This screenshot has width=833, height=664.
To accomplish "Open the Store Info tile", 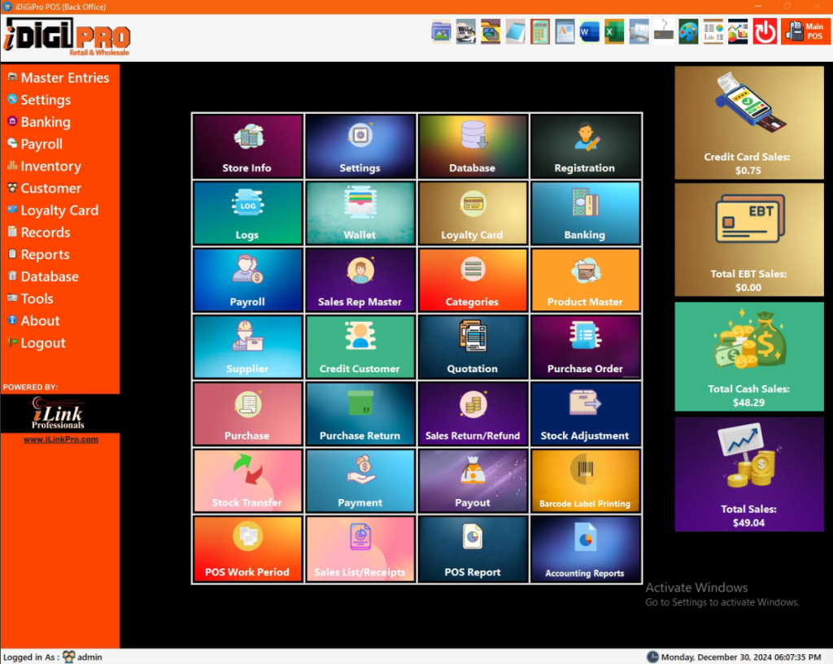I will 247,146.
